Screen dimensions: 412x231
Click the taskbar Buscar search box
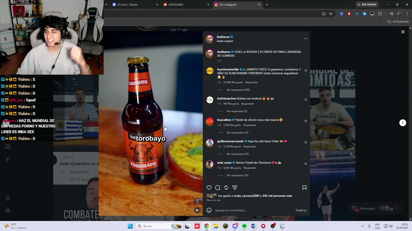tap(159, 226)
